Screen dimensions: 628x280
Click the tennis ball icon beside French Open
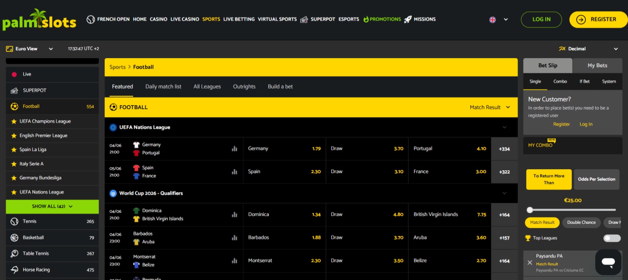coord(91,19)
